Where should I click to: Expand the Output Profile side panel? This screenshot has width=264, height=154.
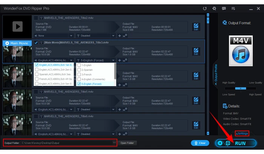pyautogui.click(x=216, y=74)
